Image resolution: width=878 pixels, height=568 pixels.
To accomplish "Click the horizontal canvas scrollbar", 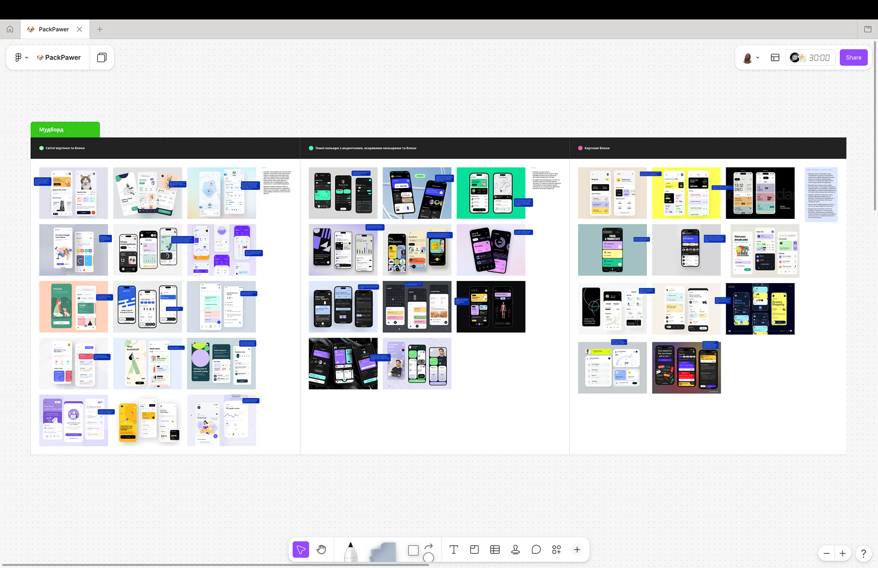I will tap(215, 565).
